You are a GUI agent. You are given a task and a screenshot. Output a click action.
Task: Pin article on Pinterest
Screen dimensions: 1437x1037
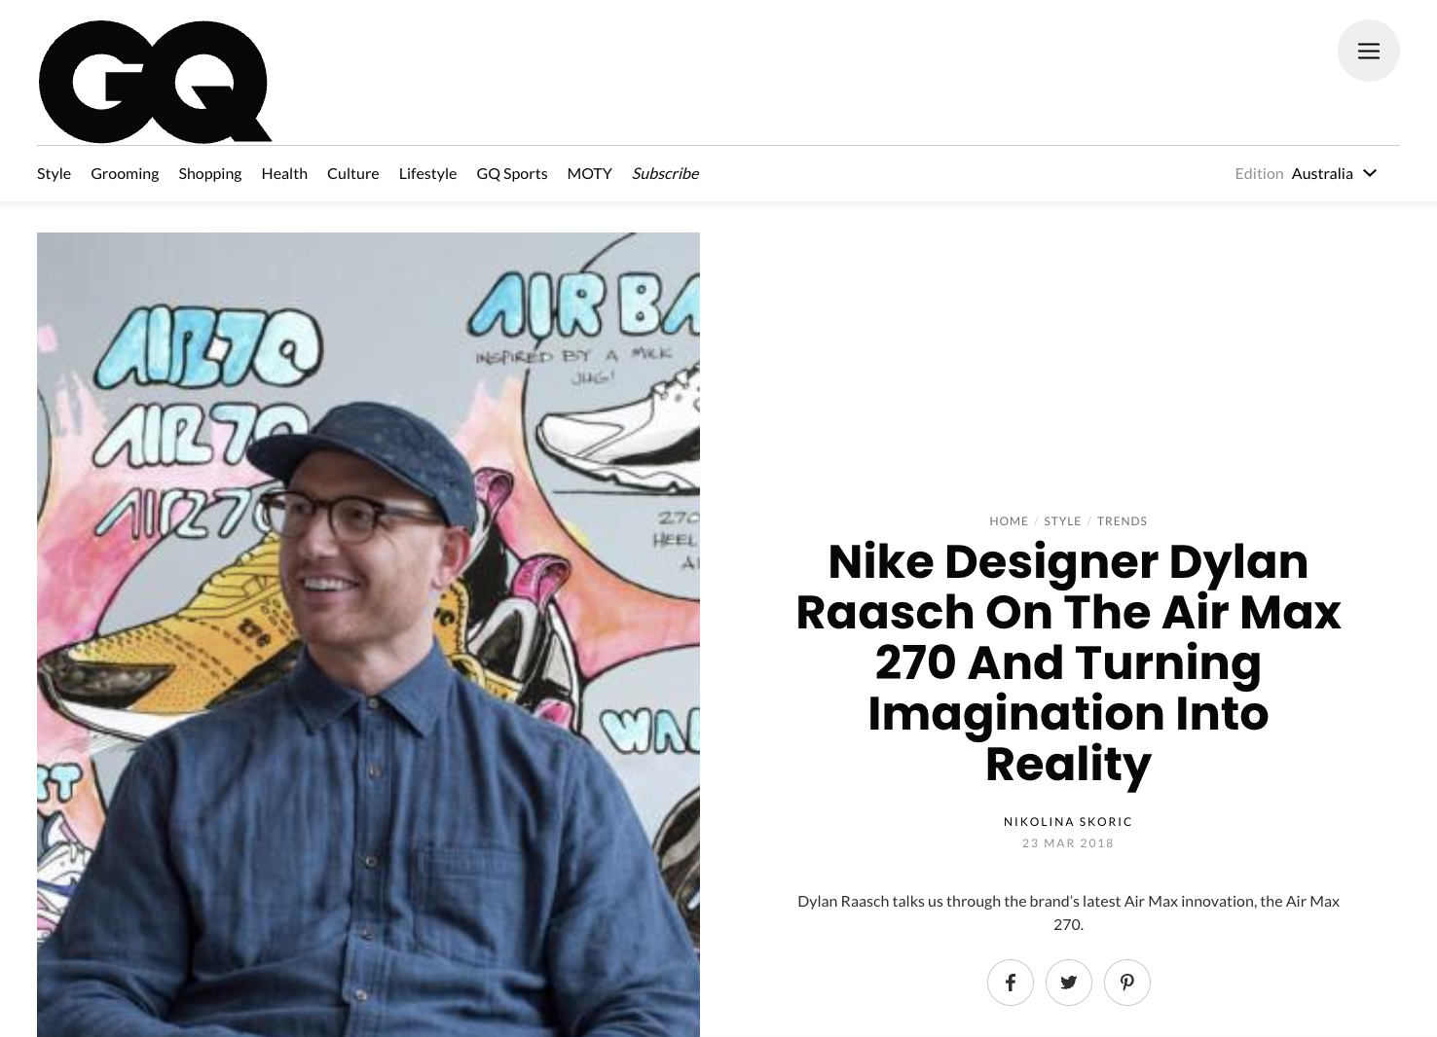pos(1126,983)
